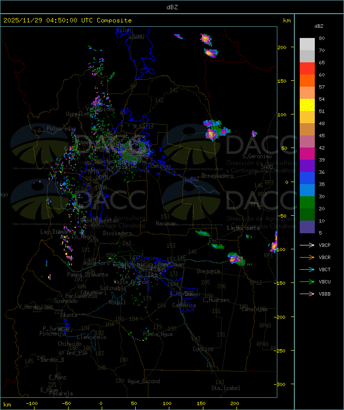This screenshot has width=344, height=410.
Task: Click the 'Chihuido' map label
Action: [70, 344]
